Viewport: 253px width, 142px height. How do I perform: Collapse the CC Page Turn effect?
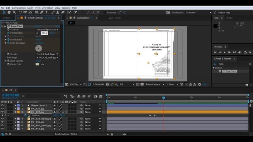[x=2, y=26]
